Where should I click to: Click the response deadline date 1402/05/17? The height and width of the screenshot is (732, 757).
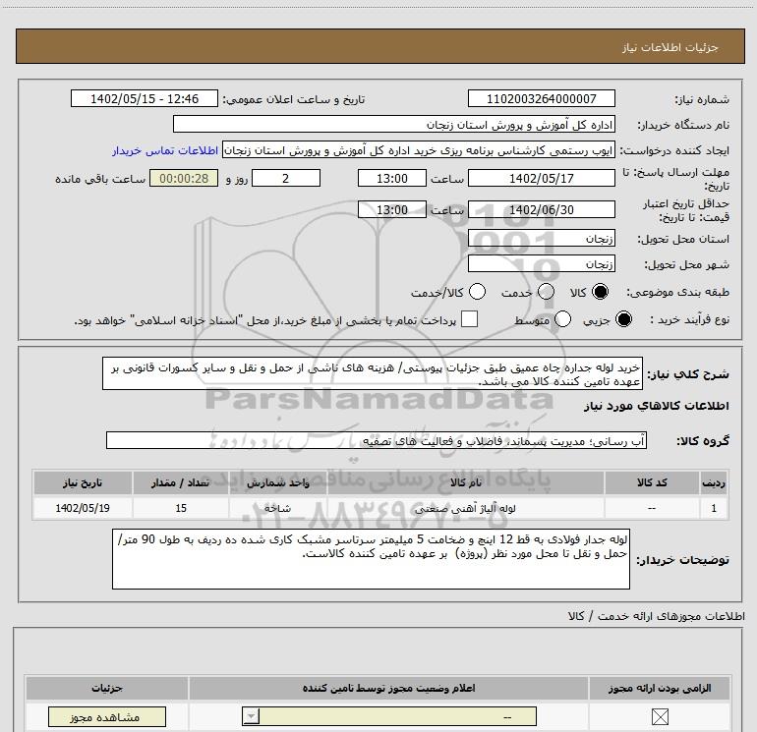click(541, 178)
